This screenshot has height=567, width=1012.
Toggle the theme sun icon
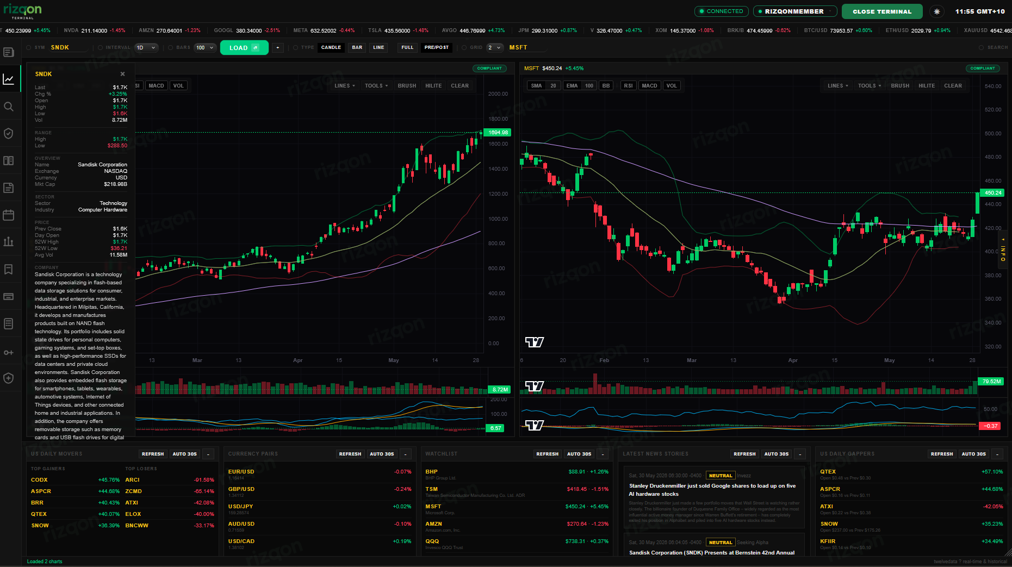point(936,11)
